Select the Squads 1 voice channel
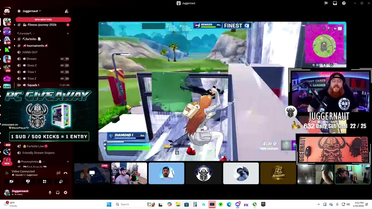372x209 pixels. 43,85
